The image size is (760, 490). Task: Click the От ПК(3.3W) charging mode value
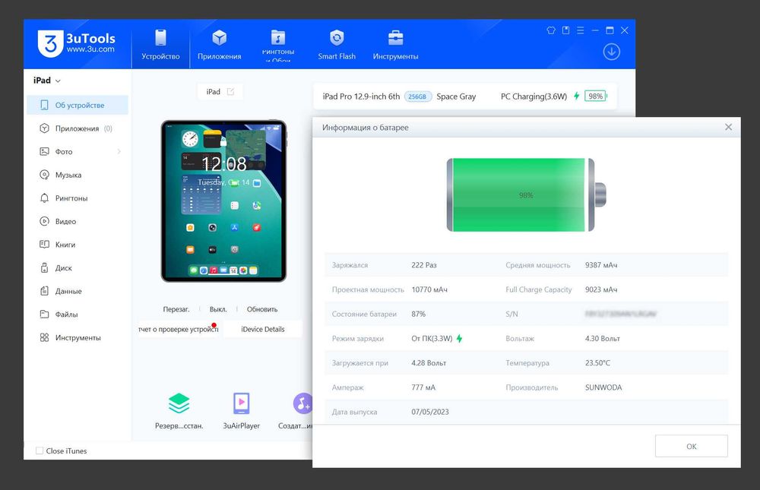(x=432, y=338)
